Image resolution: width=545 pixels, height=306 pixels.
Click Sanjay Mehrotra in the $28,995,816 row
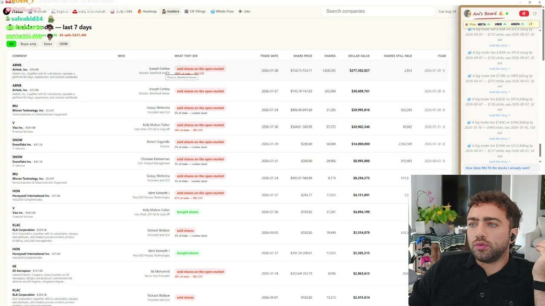pos(158,108)
